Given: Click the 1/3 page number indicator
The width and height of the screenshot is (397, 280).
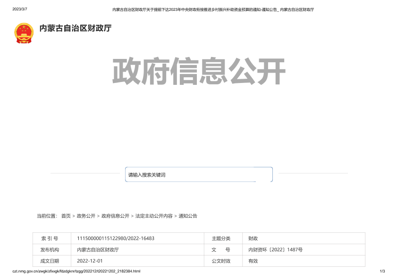Looking at the screenshot, I should click(x=382, y=272).
